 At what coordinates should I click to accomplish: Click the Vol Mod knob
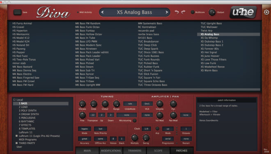(160, 115)
